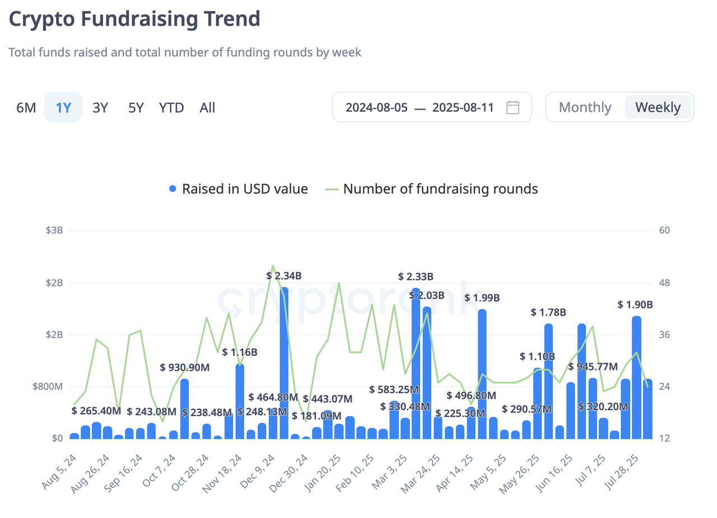Edit the 2025-08-11 end date
Screen dimensions: 717x518
pyautogui.click(x=463, y=107)
